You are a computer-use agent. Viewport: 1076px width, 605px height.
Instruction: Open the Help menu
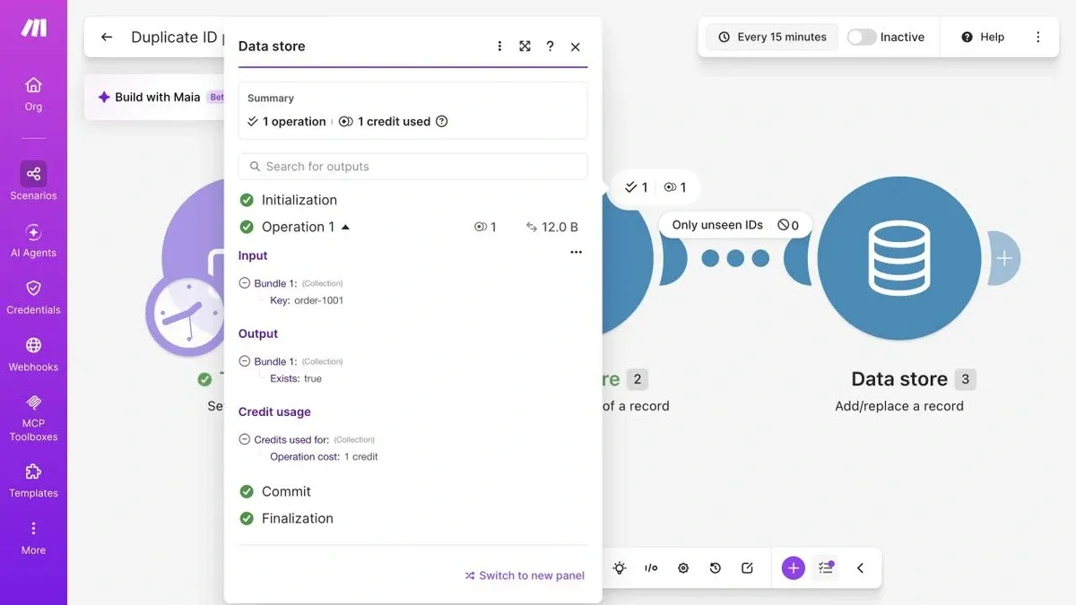[983, 37]
